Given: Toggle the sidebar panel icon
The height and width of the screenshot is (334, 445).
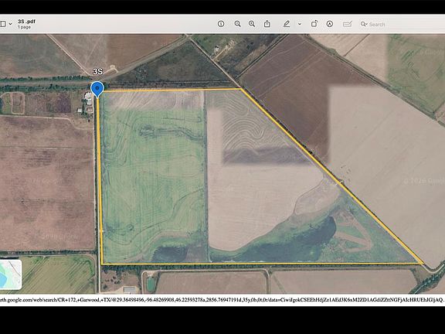Looking at the screenshot, I should coord(2,24).
